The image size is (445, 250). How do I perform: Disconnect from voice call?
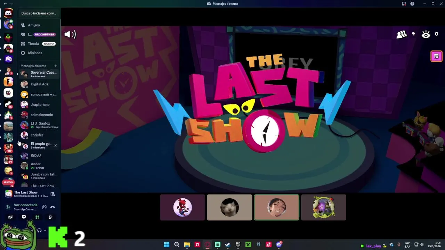(x=52, y=207)
